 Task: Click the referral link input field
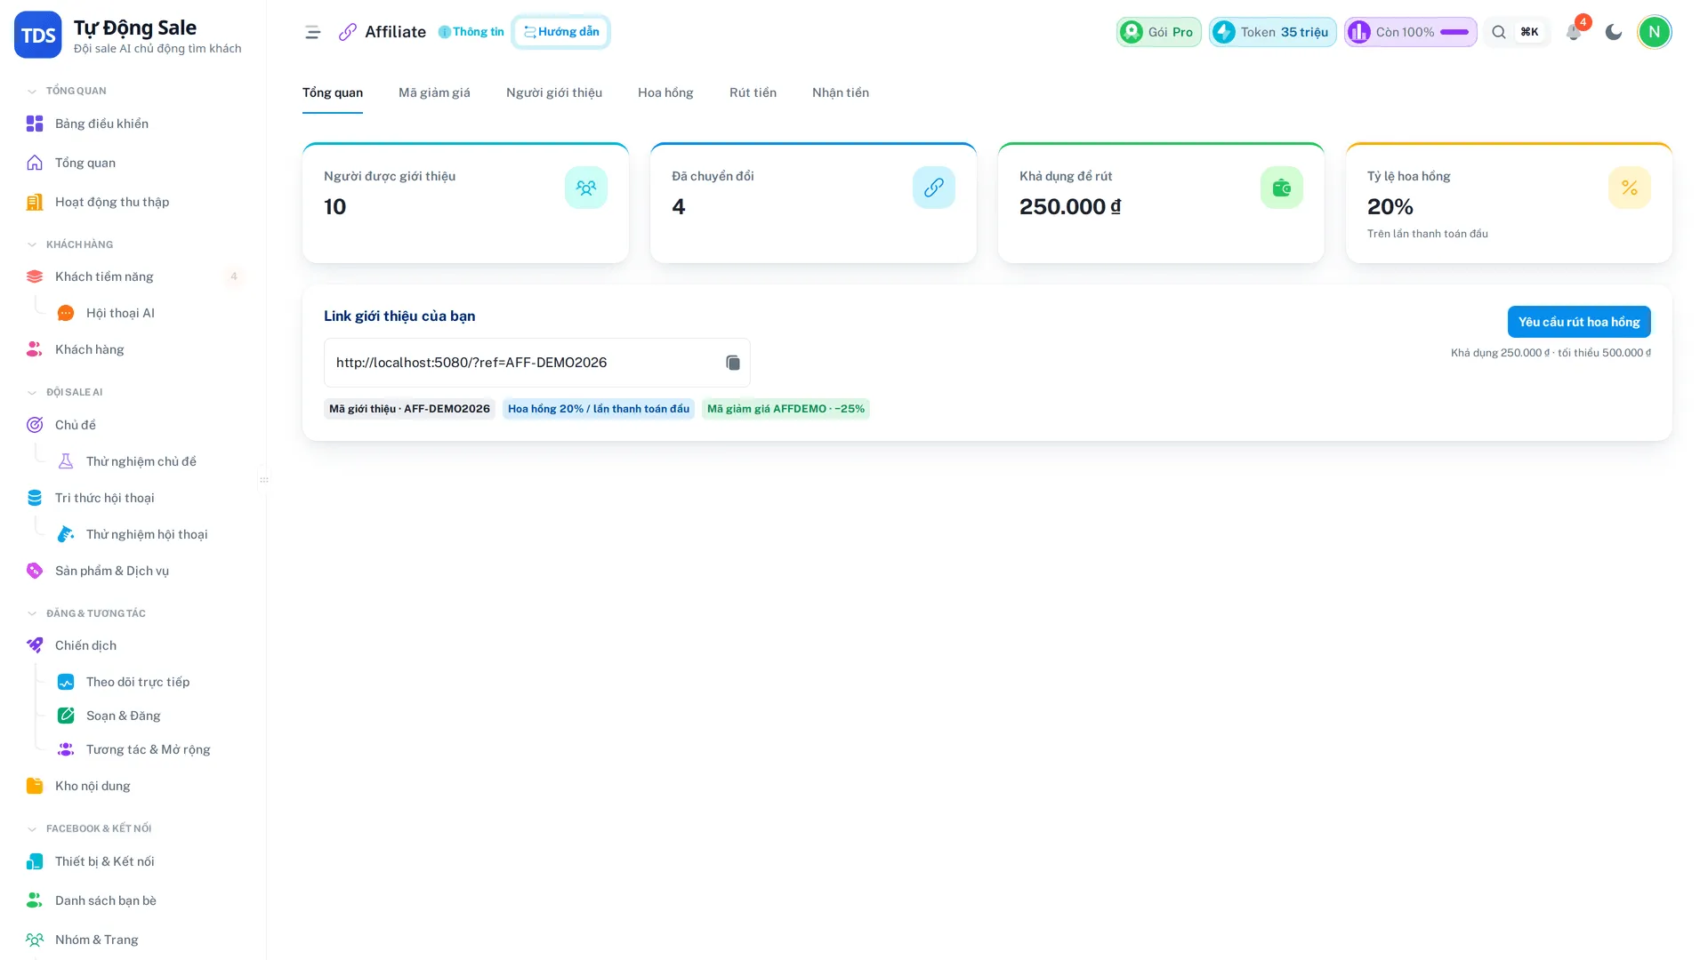coord(537,363)
